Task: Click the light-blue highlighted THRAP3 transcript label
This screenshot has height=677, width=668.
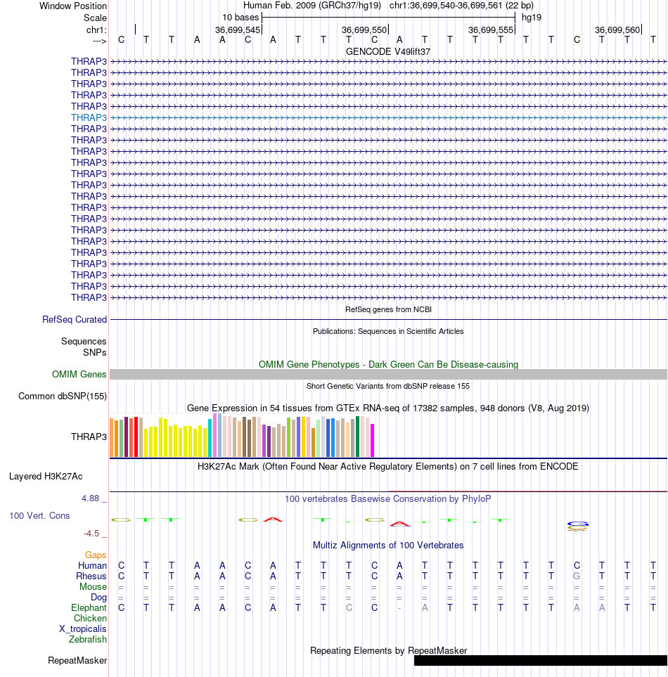Action: coord(89,117)
